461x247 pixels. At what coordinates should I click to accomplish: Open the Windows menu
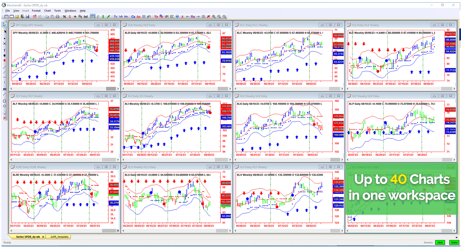[70, 11]
